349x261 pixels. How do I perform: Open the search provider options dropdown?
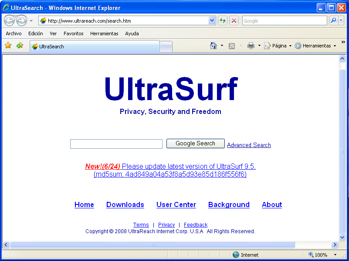(341, 20)
